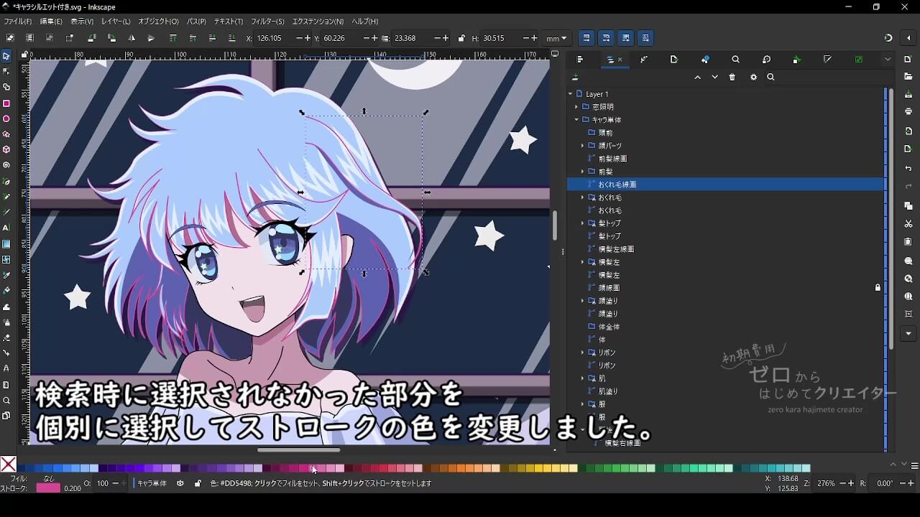Select the Node editing tool

coord(6,71)
